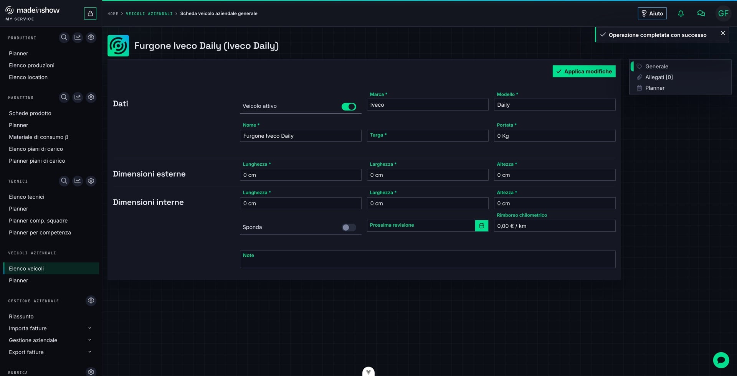This screenshot has height=376, width=737.
Task: Open Elenco piani di carico
Action: [36, 149]
